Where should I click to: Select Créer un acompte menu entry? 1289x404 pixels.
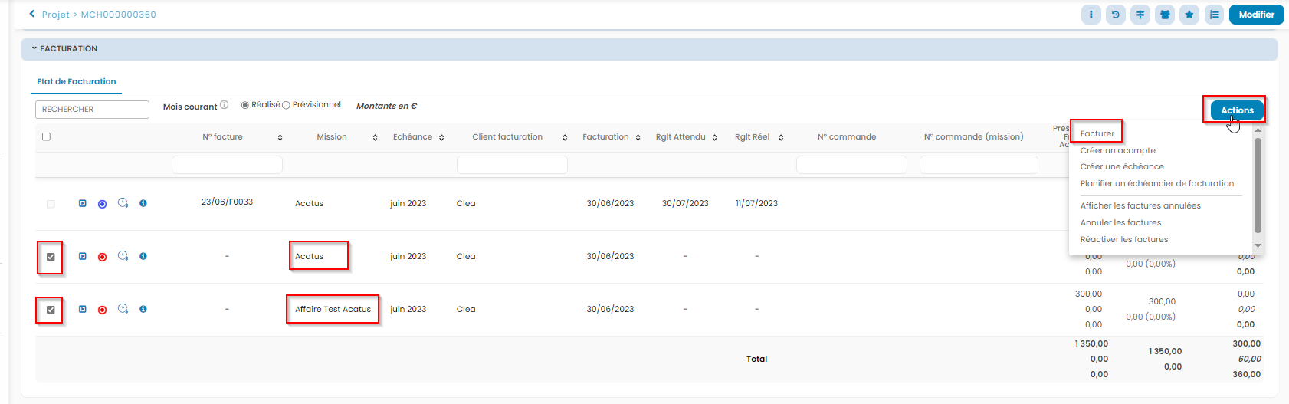tap(1117, 150)
